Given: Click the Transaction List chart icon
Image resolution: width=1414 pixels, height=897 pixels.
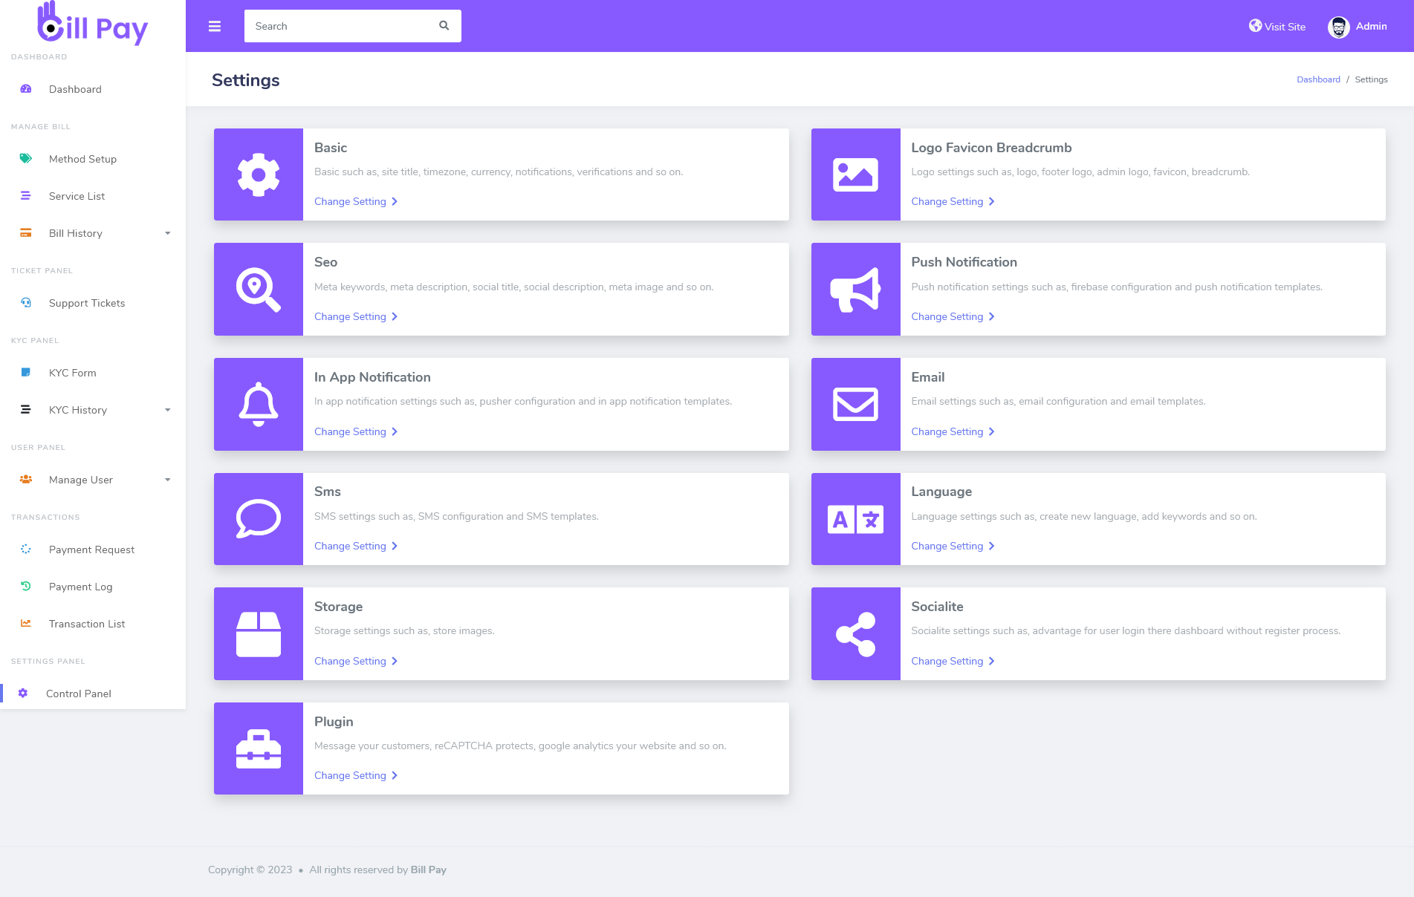Looking at the screenshot, I should (26, 624).
